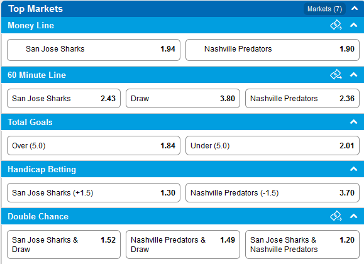This screenshot has height=264, width=364.
Task: Bet on San Jose Sharks Money Line 1.94
Action: [x=94, y=50]
